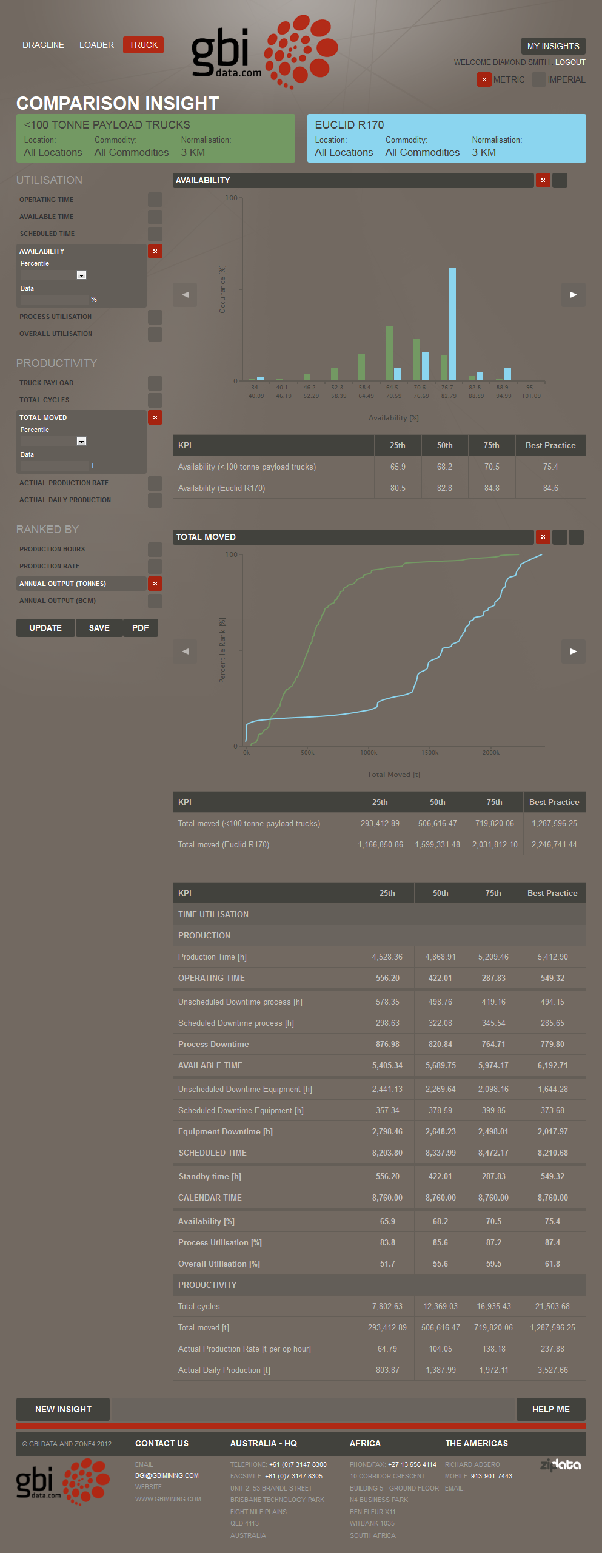This screenshot has height=1553, width=602.
Task: Open the Total Moved Percentile dropdown
Action: click(81, 441)
